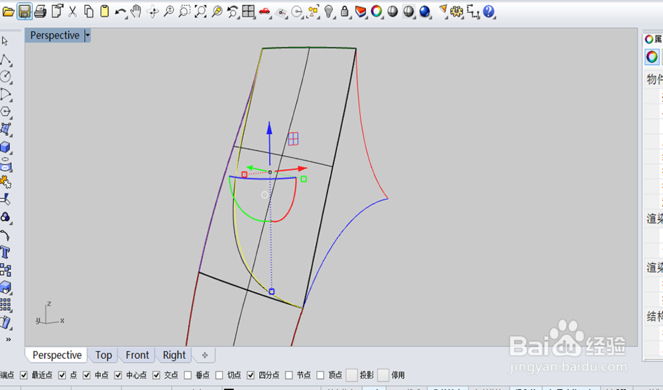Image resolution: width=663 pixels, height=390 pixels.
Task: Expand more sidebar tools chevron
Action: click(8, 339)
